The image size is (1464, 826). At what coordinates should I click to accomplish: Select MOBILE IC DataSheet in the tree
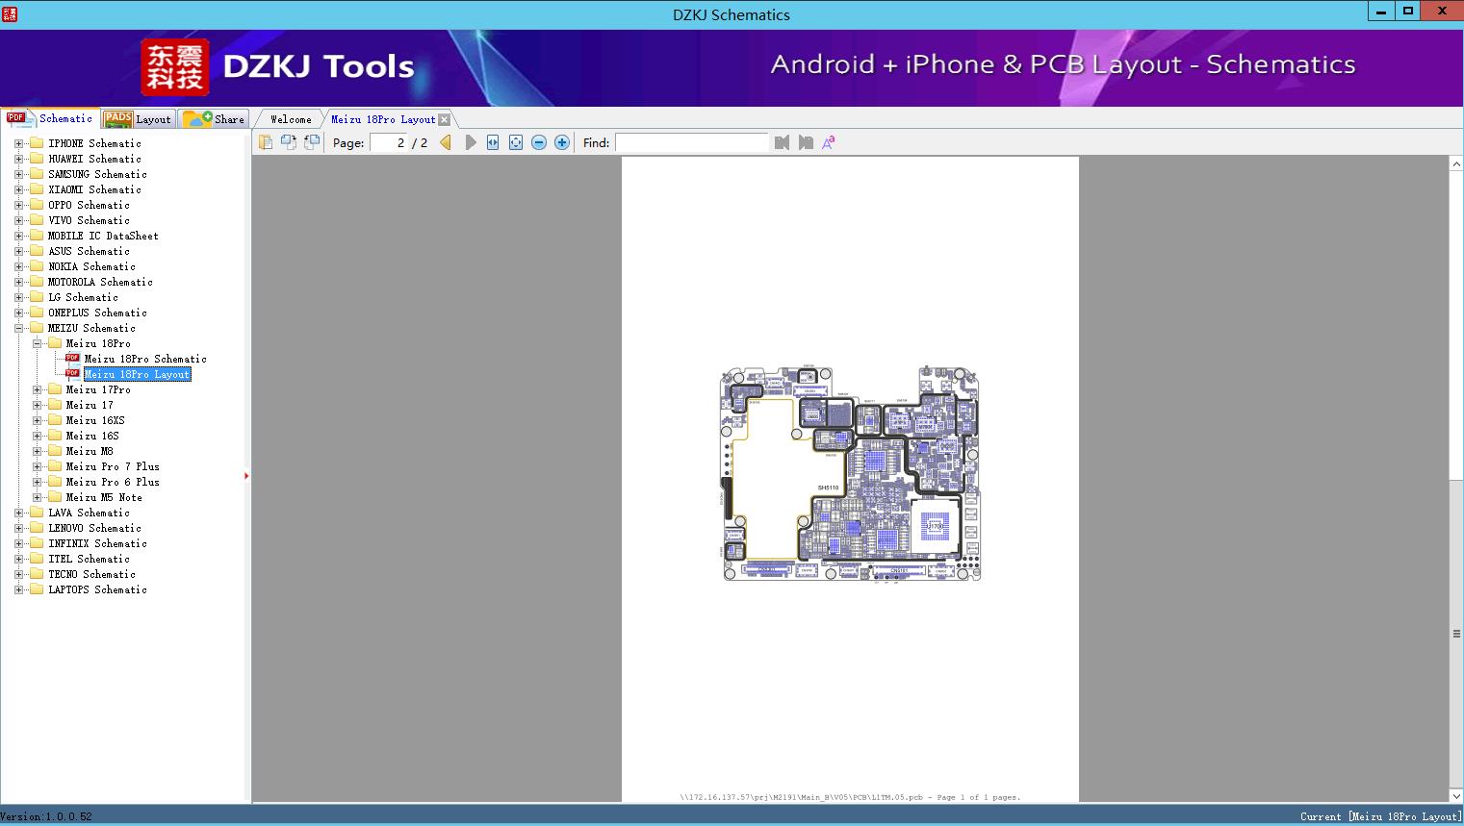click(103, 236)
